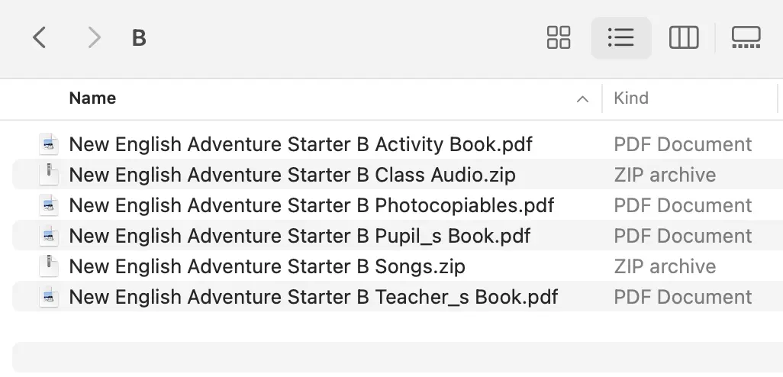Click the Songs.zip archive icon
The height and width of the screenshot is (377, 783).
pos(49,266)
